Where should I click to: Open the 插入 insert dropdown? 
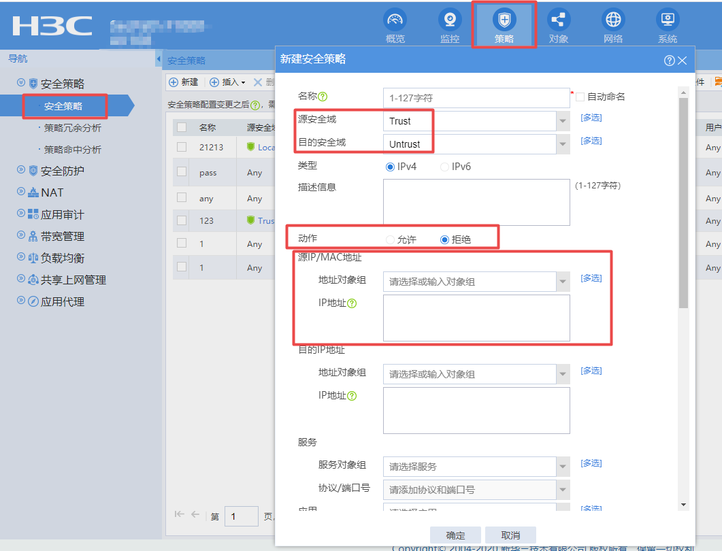click(x=227, y=82)
